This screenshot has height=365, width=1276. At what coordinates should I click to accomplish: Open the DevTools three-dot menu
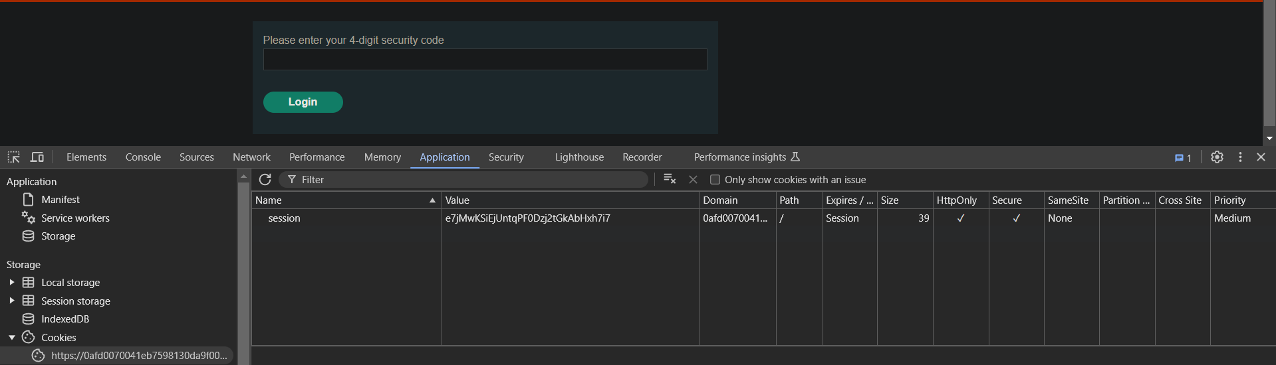1240,157
